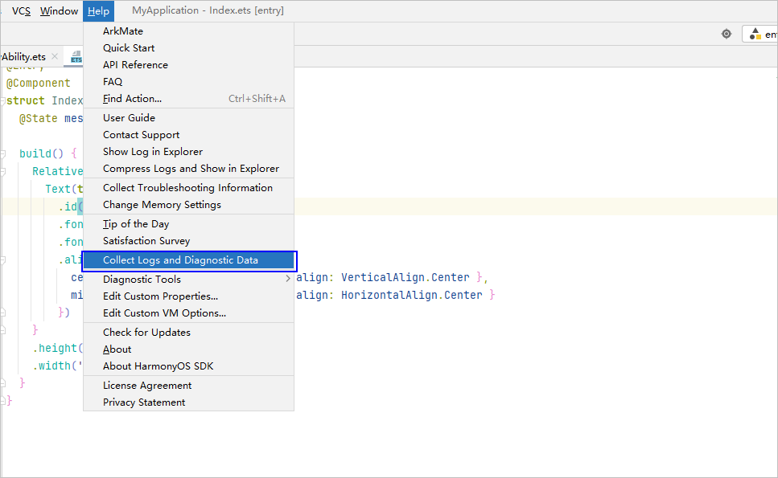Open Tip of the Day
This screenshot has width=778, height=478.
pyautogui.click(x=136, y=224)
